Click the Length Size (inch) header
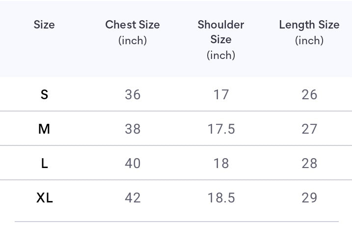The image size is (352, 227). [x=309, y=32]
